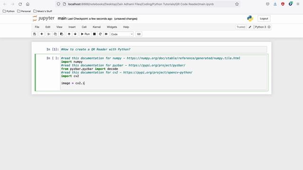Image resolution: width=303 pixels, height=170 pixels.
Task: Open the Personal bookmarks folder
Action: [x=24, y=11]
